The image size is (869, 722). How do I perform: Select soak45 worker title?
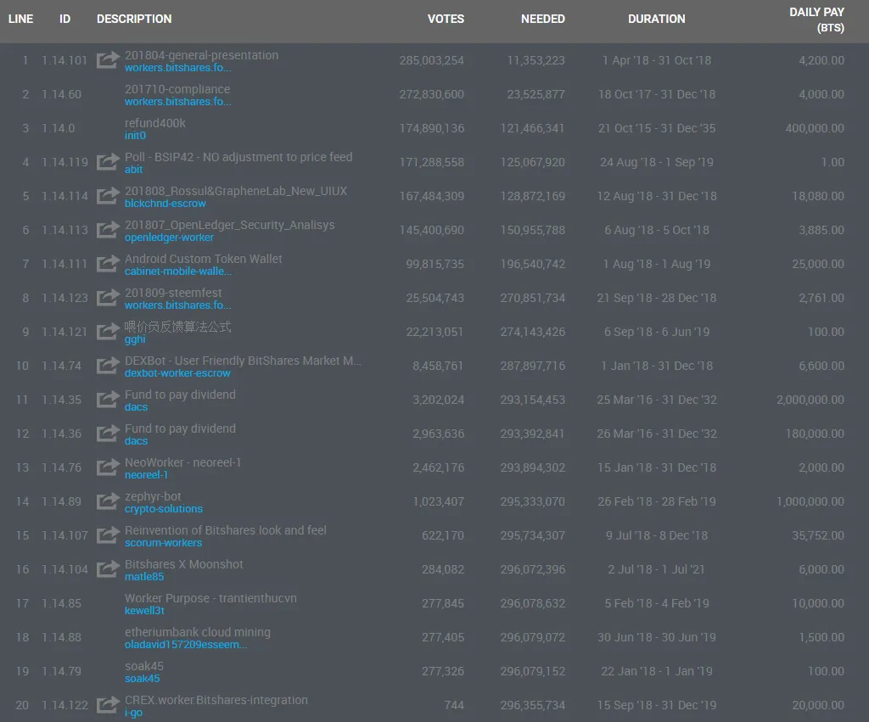144,666
